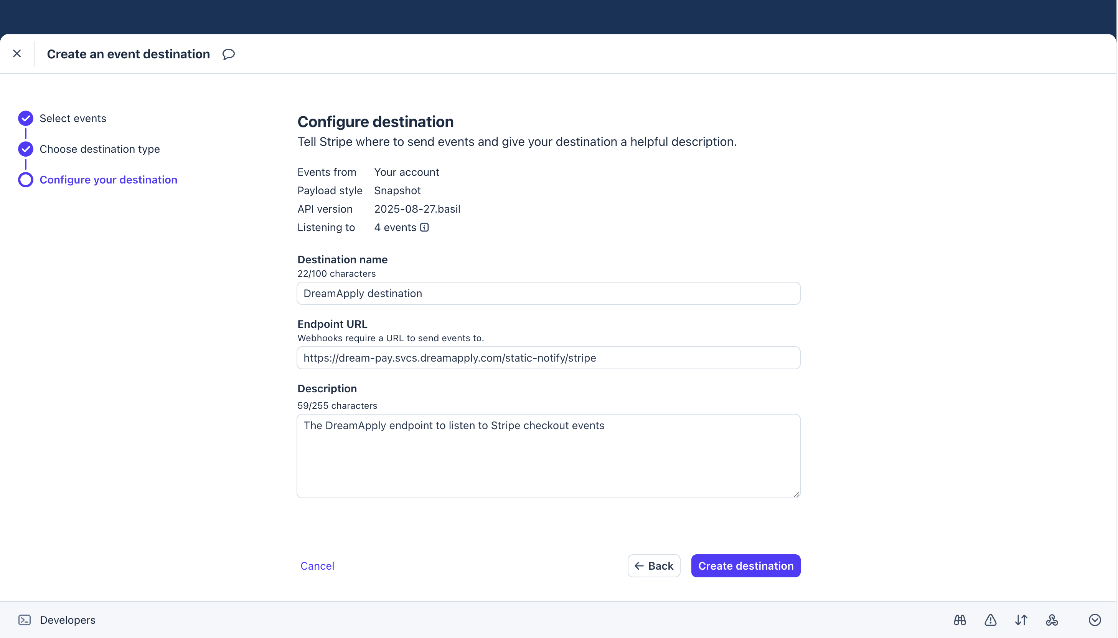The height and width of the screenshot is (638, 1118).
Task: Click the Configure destination heading
Action: [375, 121]
